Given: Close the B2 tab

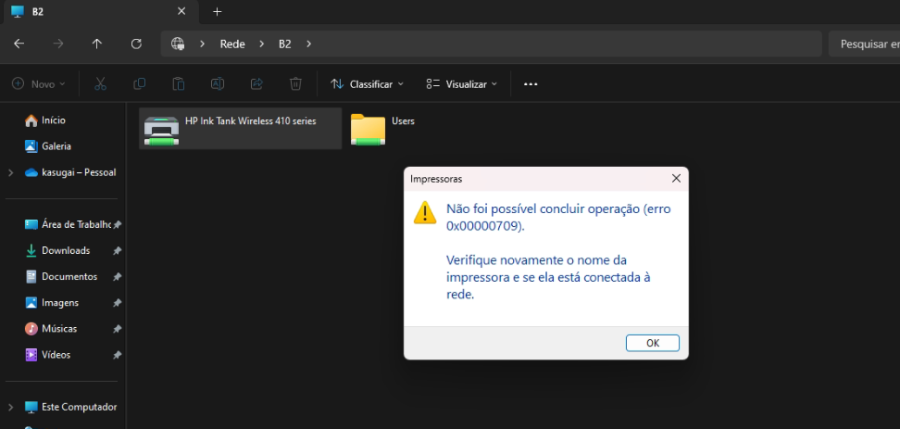Looking at the screenshot, I should pyautogui.click(x=181, y=11).
